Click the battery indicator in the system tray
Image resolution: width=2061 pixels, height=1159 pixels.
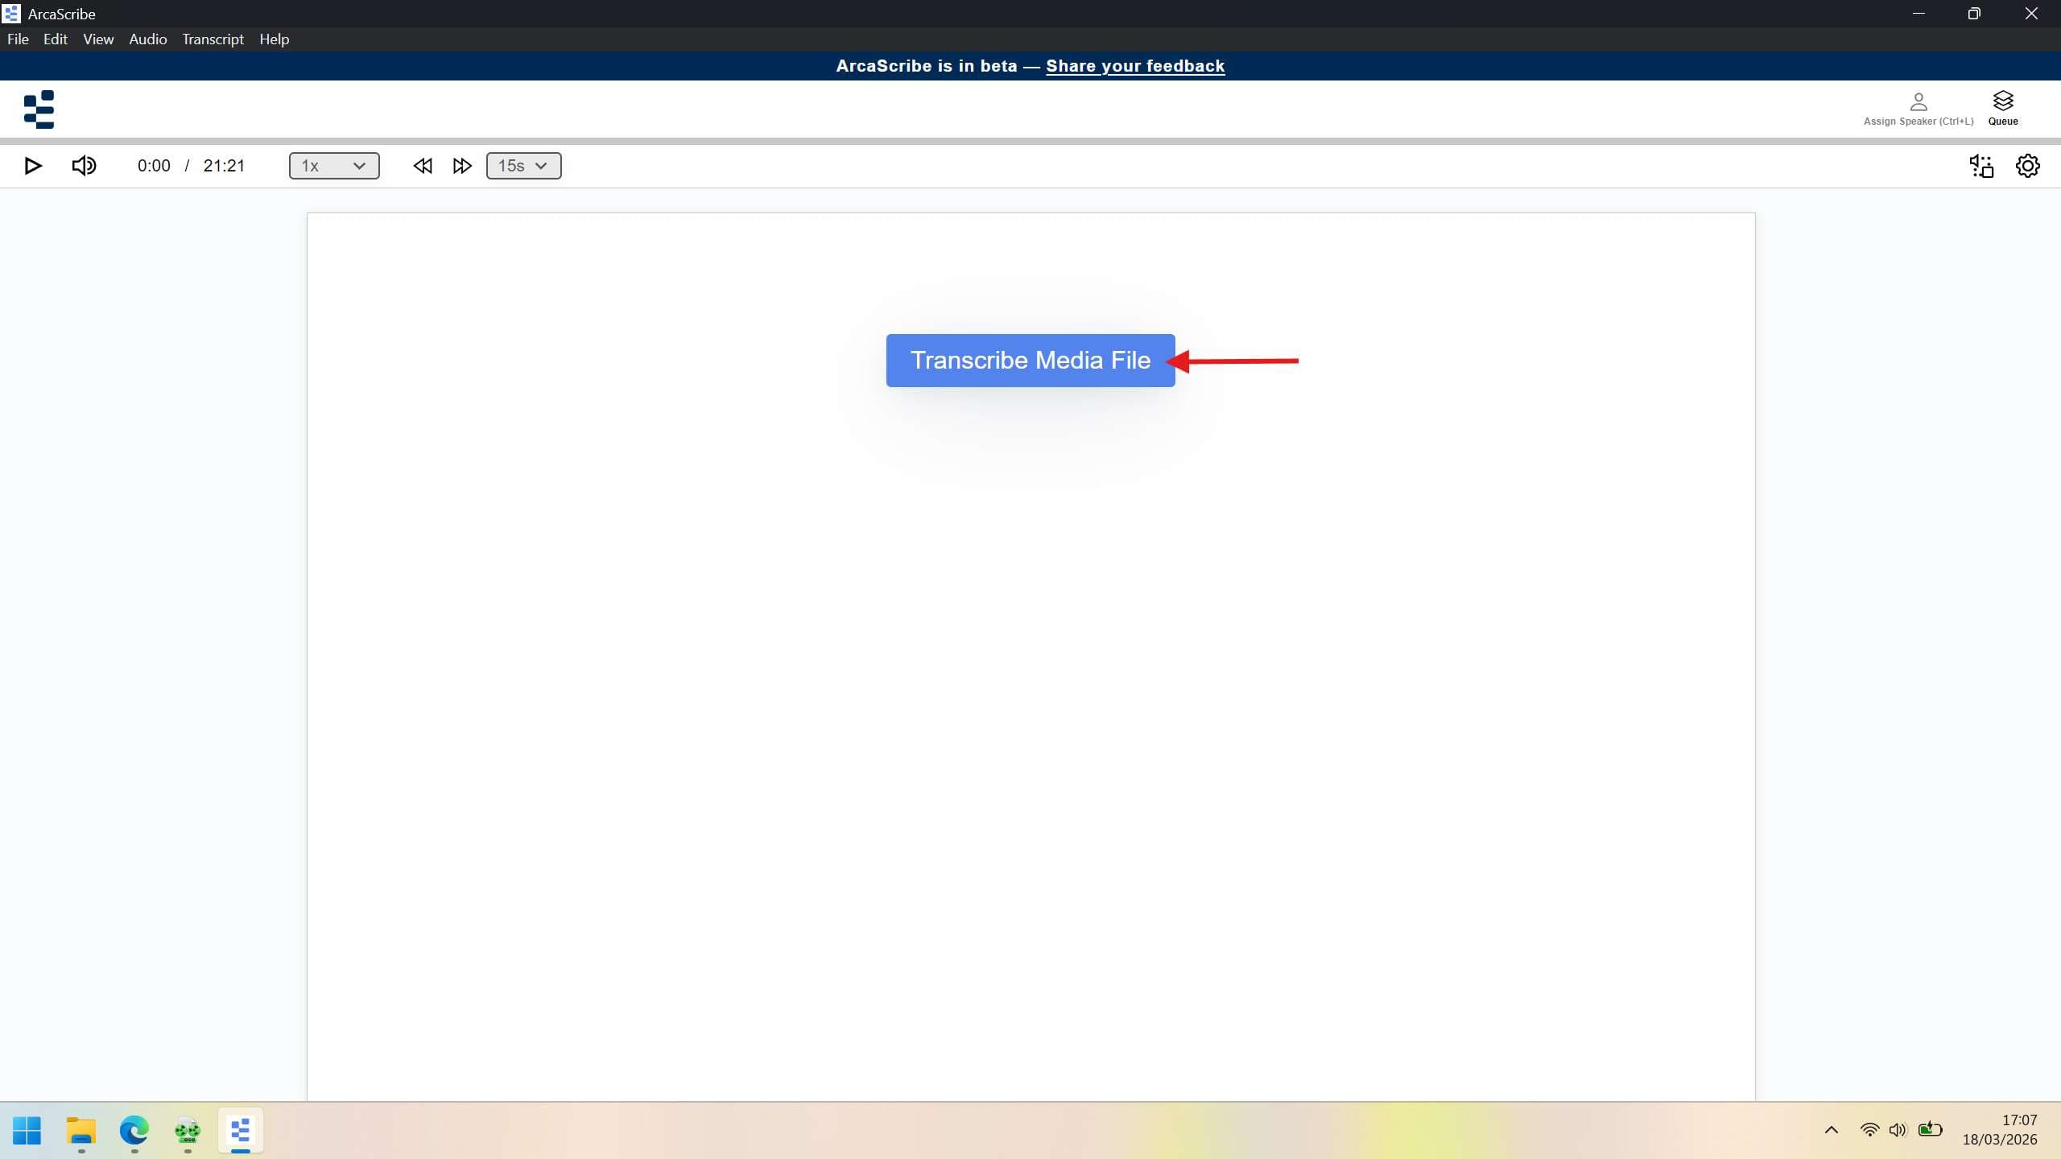click(1931, 1130)
